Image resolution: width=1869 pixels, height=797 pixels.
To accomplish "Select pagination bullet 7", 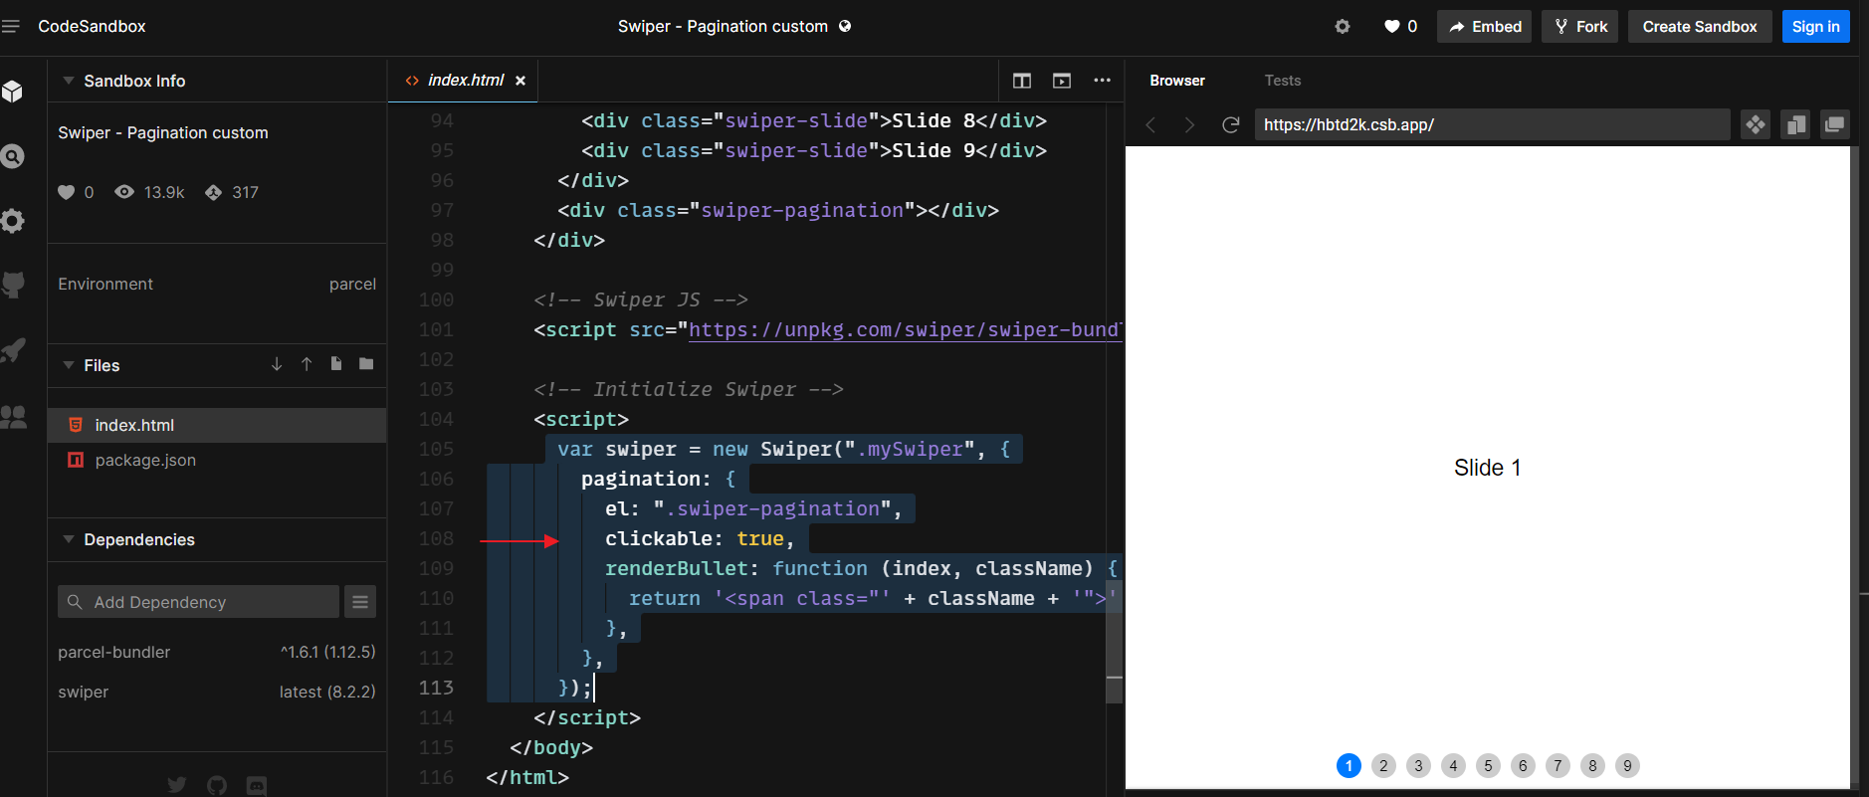I will (x=1557, y=765).
